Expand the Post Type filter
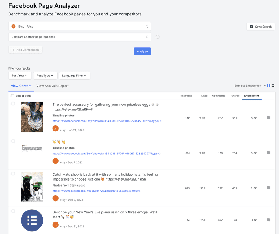Image resolution: width=279 pixels, height=234 pixels. click(x=45, y=76)
